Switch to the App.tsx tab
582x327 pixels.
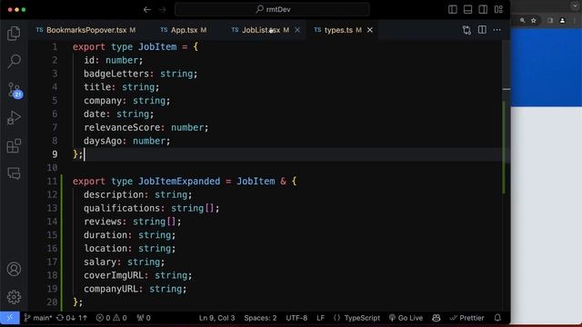(184, 30)
